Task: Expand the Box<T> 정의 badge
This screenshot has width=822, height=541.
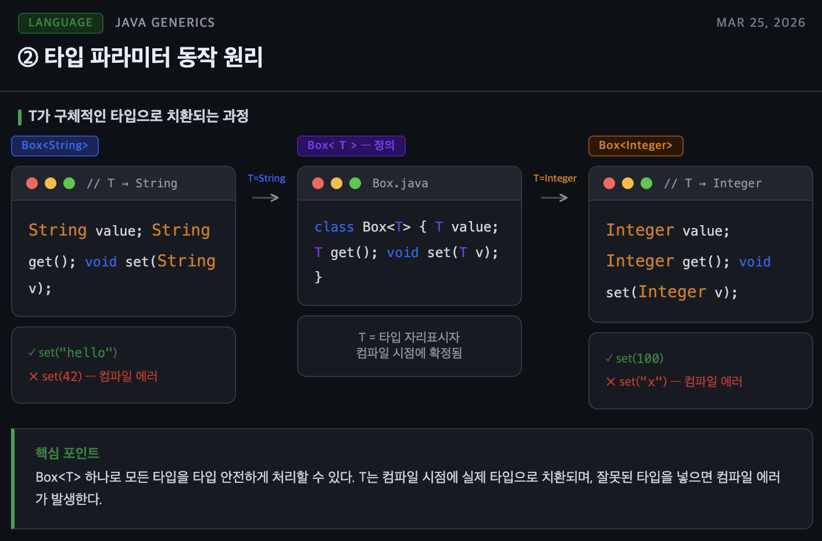Action: point(351,145)
